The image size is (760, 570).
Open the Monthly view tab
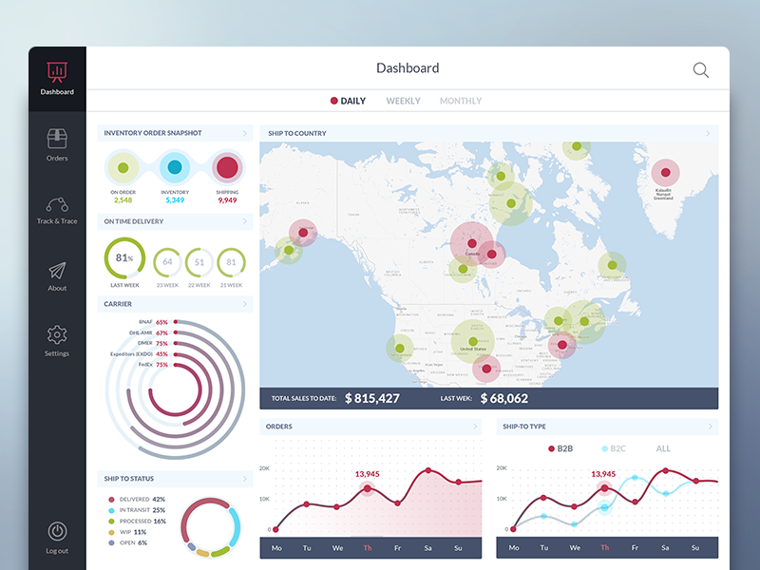[x=461, y=101]
